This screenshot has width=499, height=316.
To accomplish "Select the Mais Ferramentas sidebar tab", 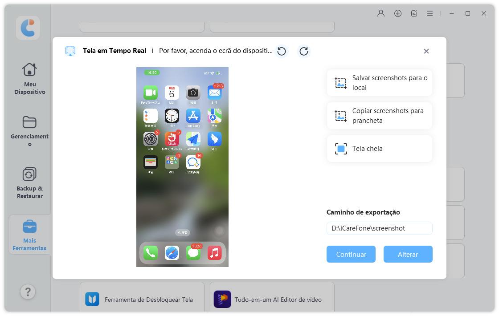I will (29, 235).
